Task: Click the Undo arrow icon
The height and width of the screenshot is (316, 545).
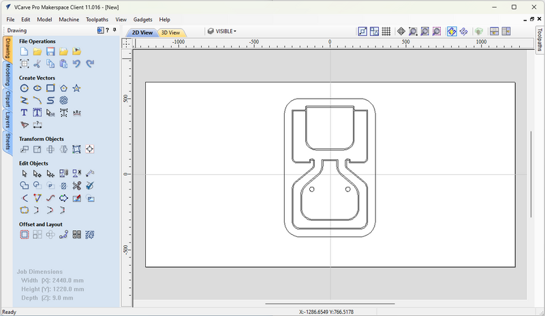Action: click(x=76, y=63)
